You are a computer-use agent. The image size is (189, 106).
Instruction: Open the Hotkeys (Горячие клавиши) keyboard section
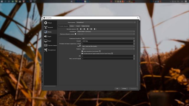50,45
